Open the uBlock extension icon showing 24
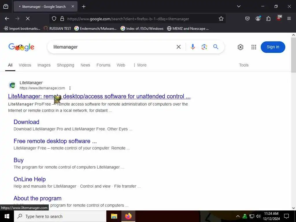Viewport: 296px width, 222px height. pos(279,18)
